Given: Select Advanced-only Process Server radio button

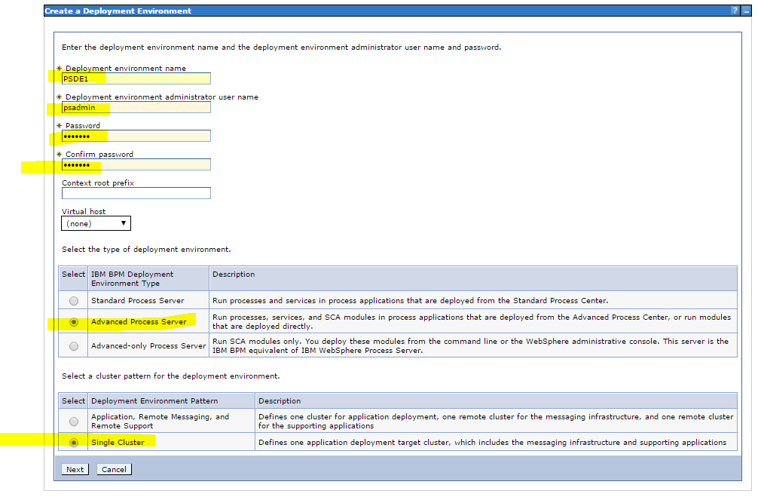Looking at the screenshot, I should 74,346.
